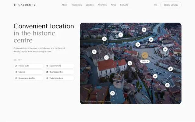Click the 'NEARBY' section label
The height and width of the screenshot is (122, 195).
[x=18, y=60]
